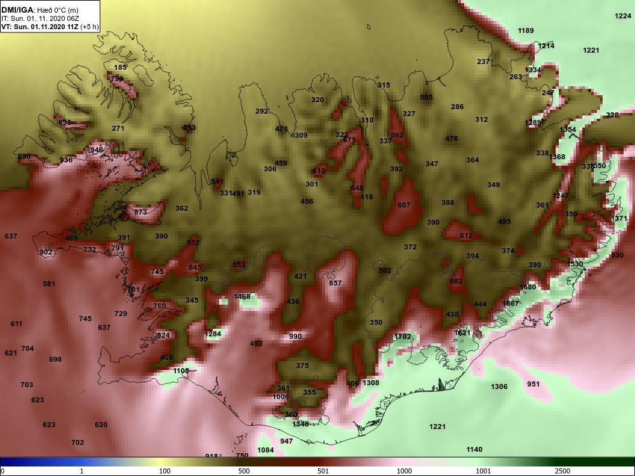635x476 pixels.
Task: Click the map value '947'
Action: tap(286, 441)
